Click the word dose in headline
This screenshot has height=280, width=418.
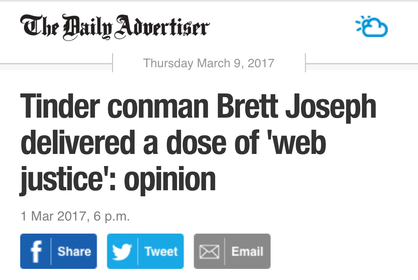[x=191, y=143]
